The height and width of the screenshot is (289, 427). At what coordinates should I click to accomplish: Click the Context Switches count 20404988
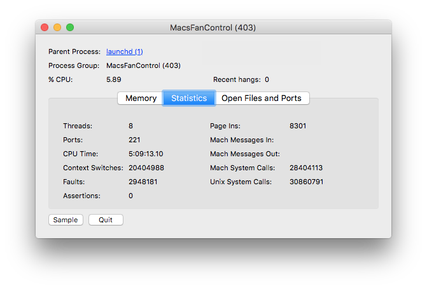[146, 168]
